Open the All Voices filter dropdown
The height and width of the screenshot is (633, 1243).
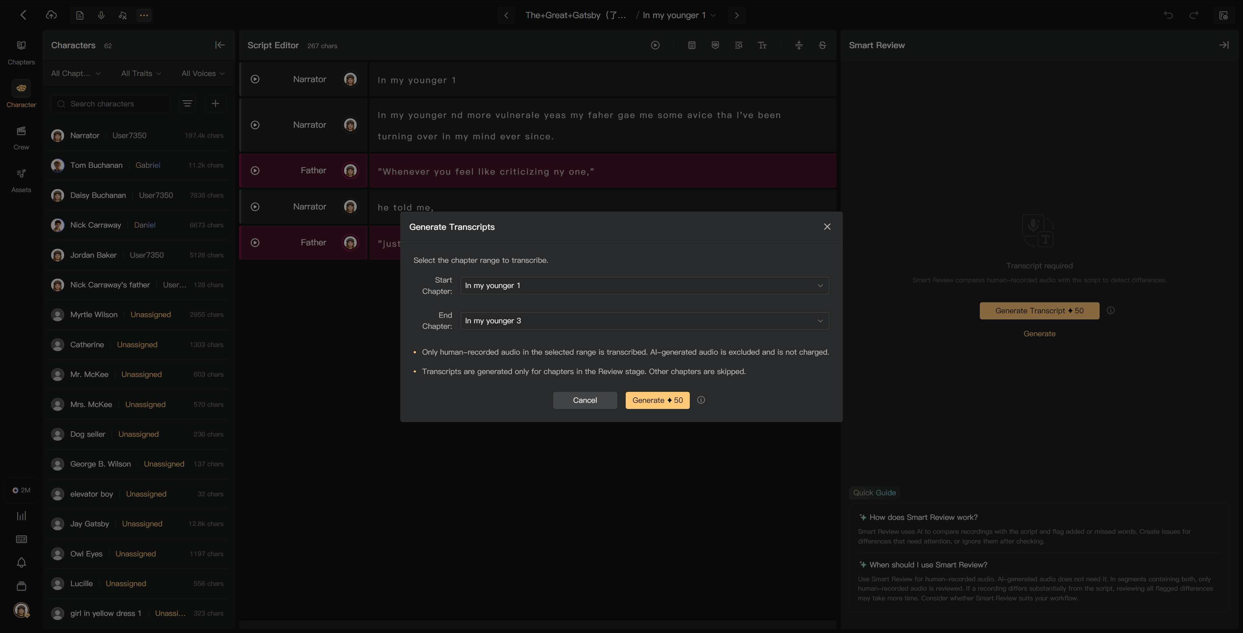(203, 73)
